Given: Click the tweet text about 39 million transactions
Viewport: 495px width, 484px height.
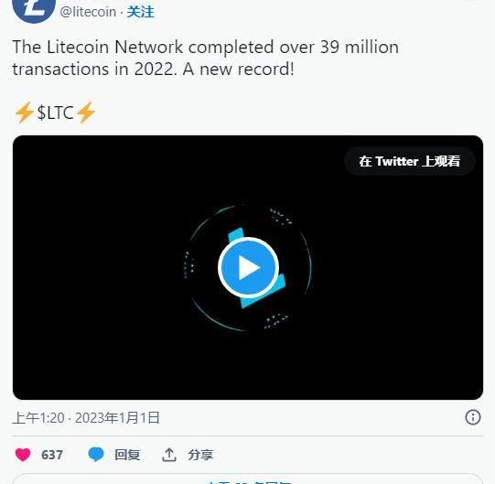Looking at the screenshot, I should 205,58.
